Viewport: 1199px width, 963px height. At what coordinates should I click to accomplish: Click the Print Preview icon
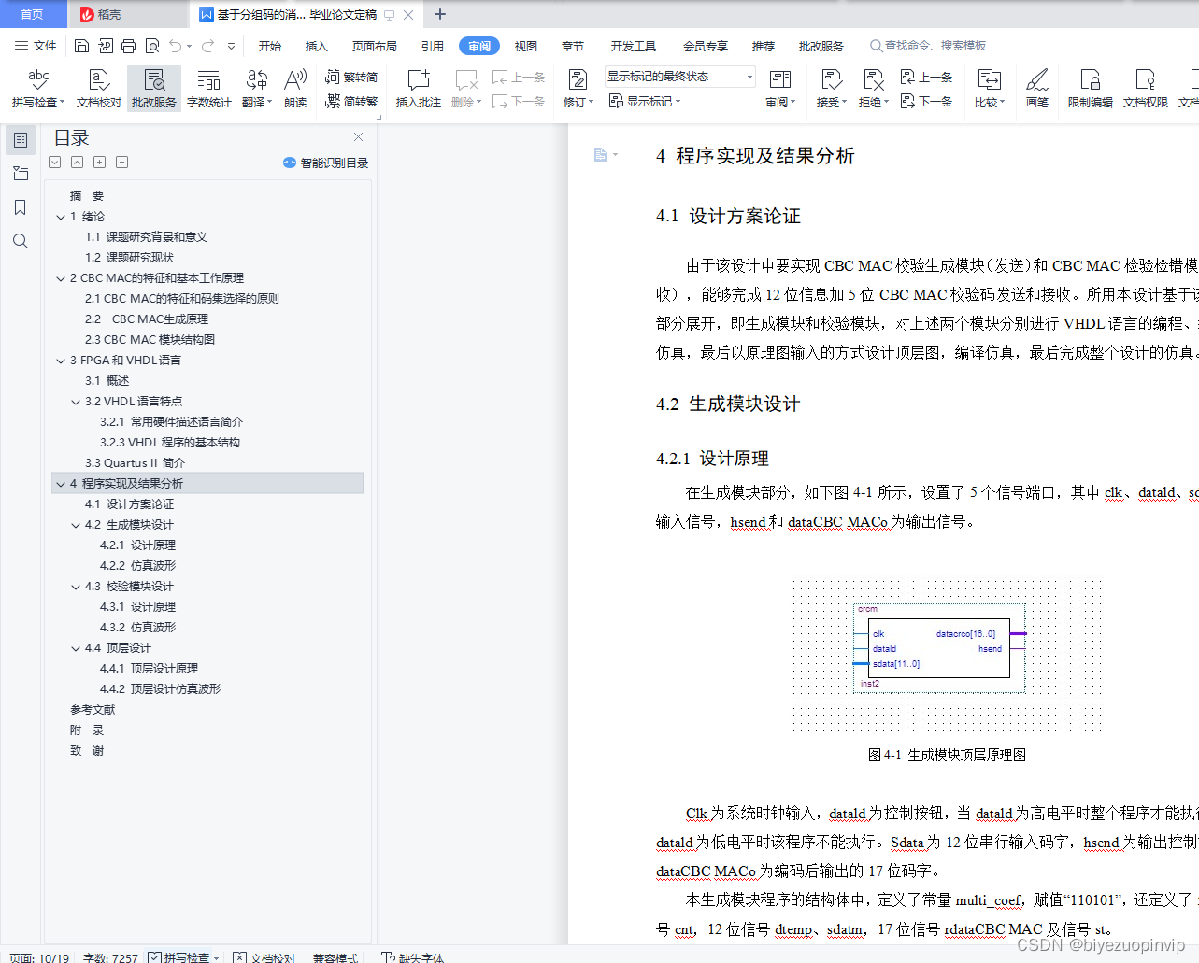pyautogui.click(x=151, y=46)
